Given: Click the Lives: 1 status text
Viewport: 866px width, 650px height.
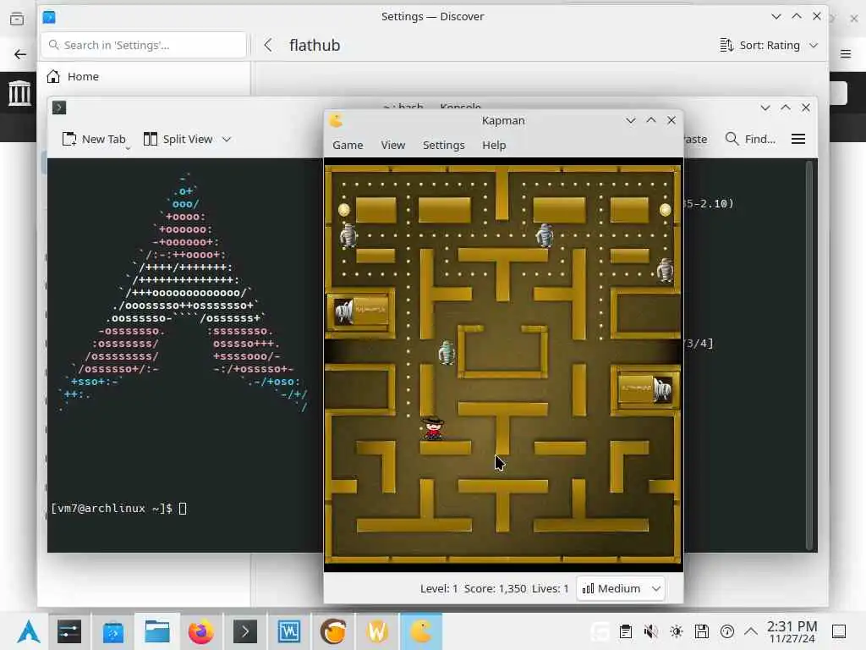Looking at the screenshot, I should point(550,589).
